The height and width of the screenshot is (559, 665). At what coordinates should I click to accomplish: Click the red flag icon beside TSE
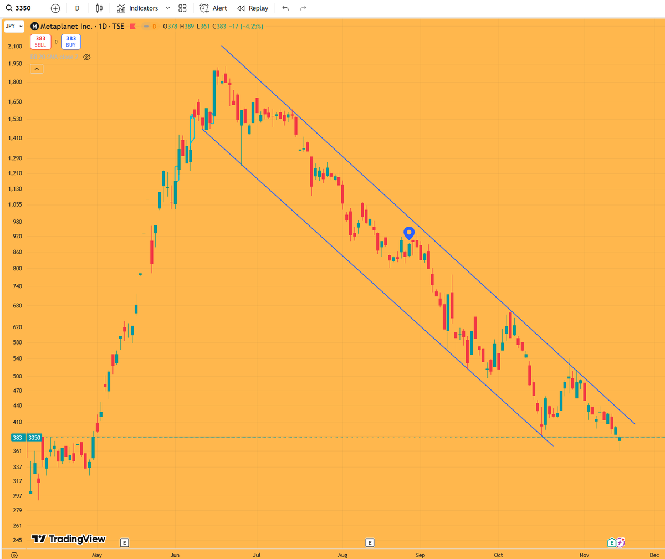point(132,27)
